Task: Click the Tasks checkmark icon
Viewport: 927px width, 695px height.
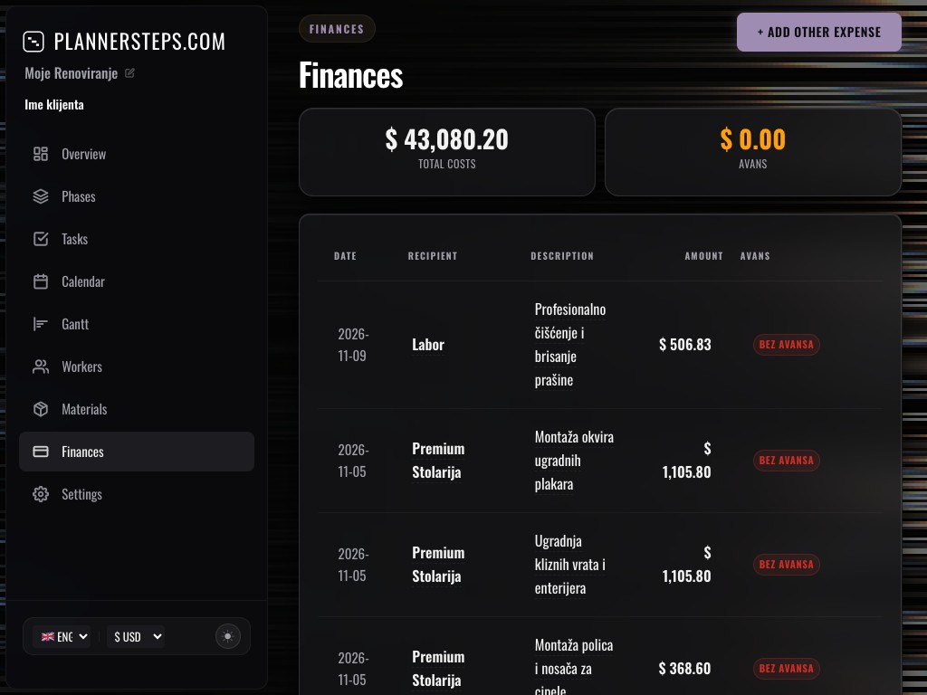Action: (x=41, y=239)
